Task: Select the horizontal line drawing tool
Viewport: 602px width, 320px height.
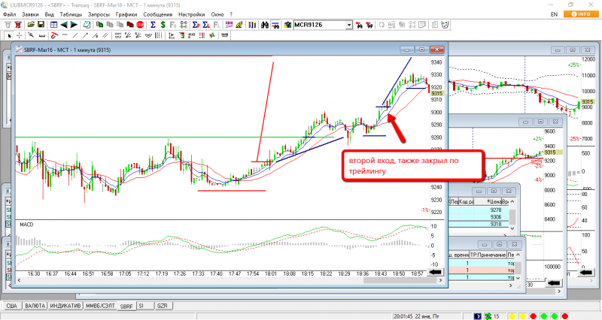Action: (65, 35)
